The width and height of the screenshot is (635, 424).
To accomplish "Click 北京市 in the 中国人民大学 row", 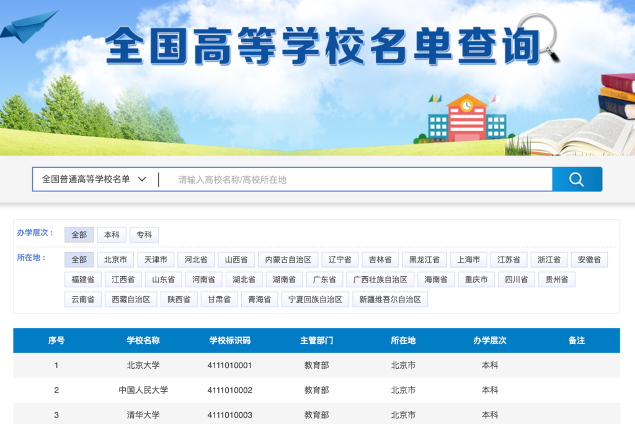I will coord(403,390).
